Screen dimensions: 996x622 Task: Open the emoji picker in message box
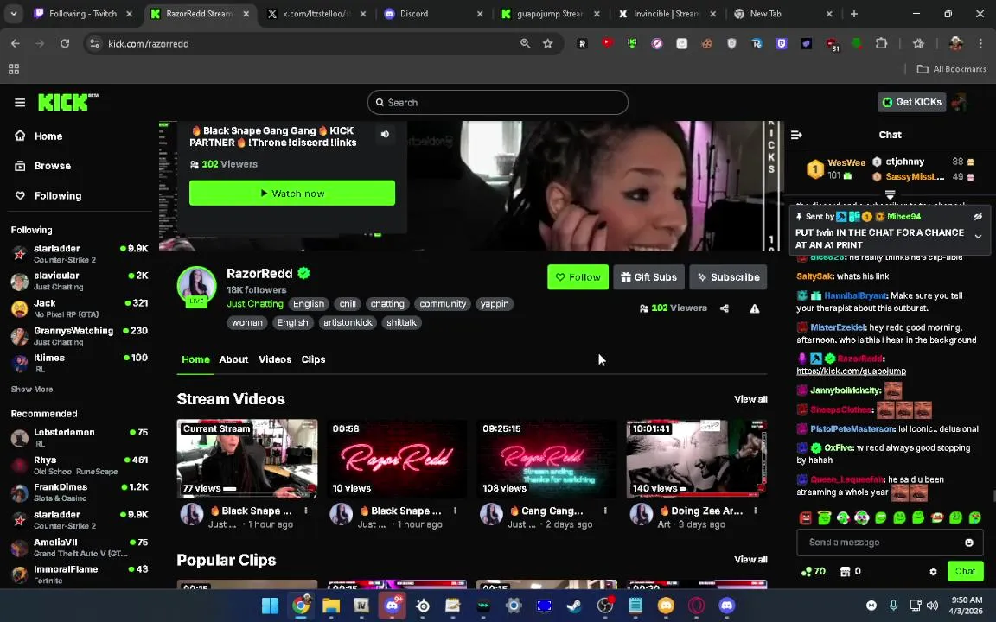(x=968, y=542)
